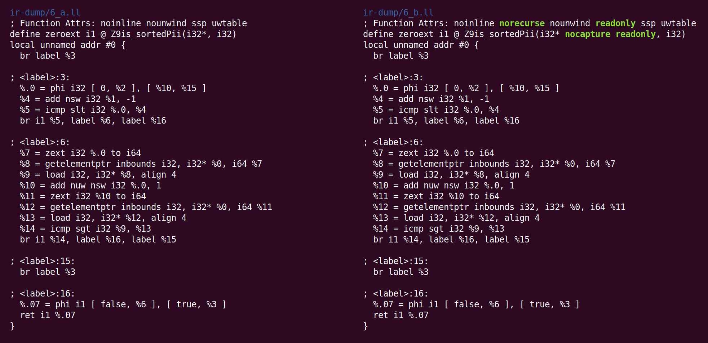Image resolution: width=708 pixels, height=343 pixels.
Task: Click the %.07 phi i1 line in right pane
Action: pos(476,304)
